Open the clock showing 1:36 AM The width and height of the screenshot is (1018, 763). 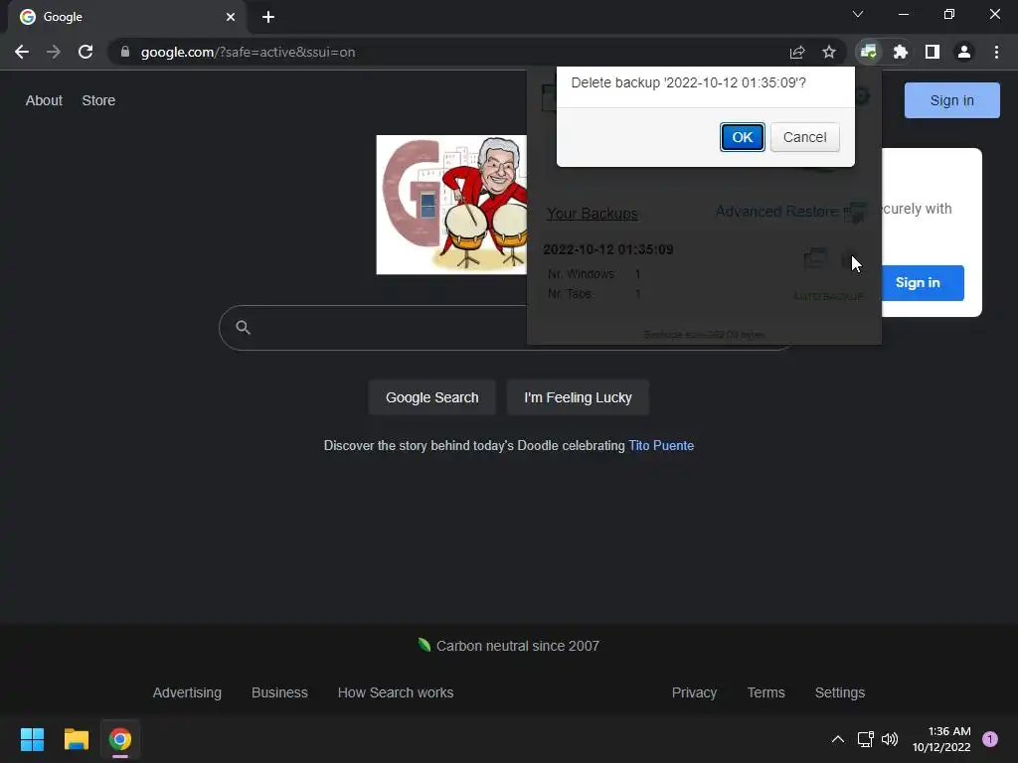pos(941,739)
